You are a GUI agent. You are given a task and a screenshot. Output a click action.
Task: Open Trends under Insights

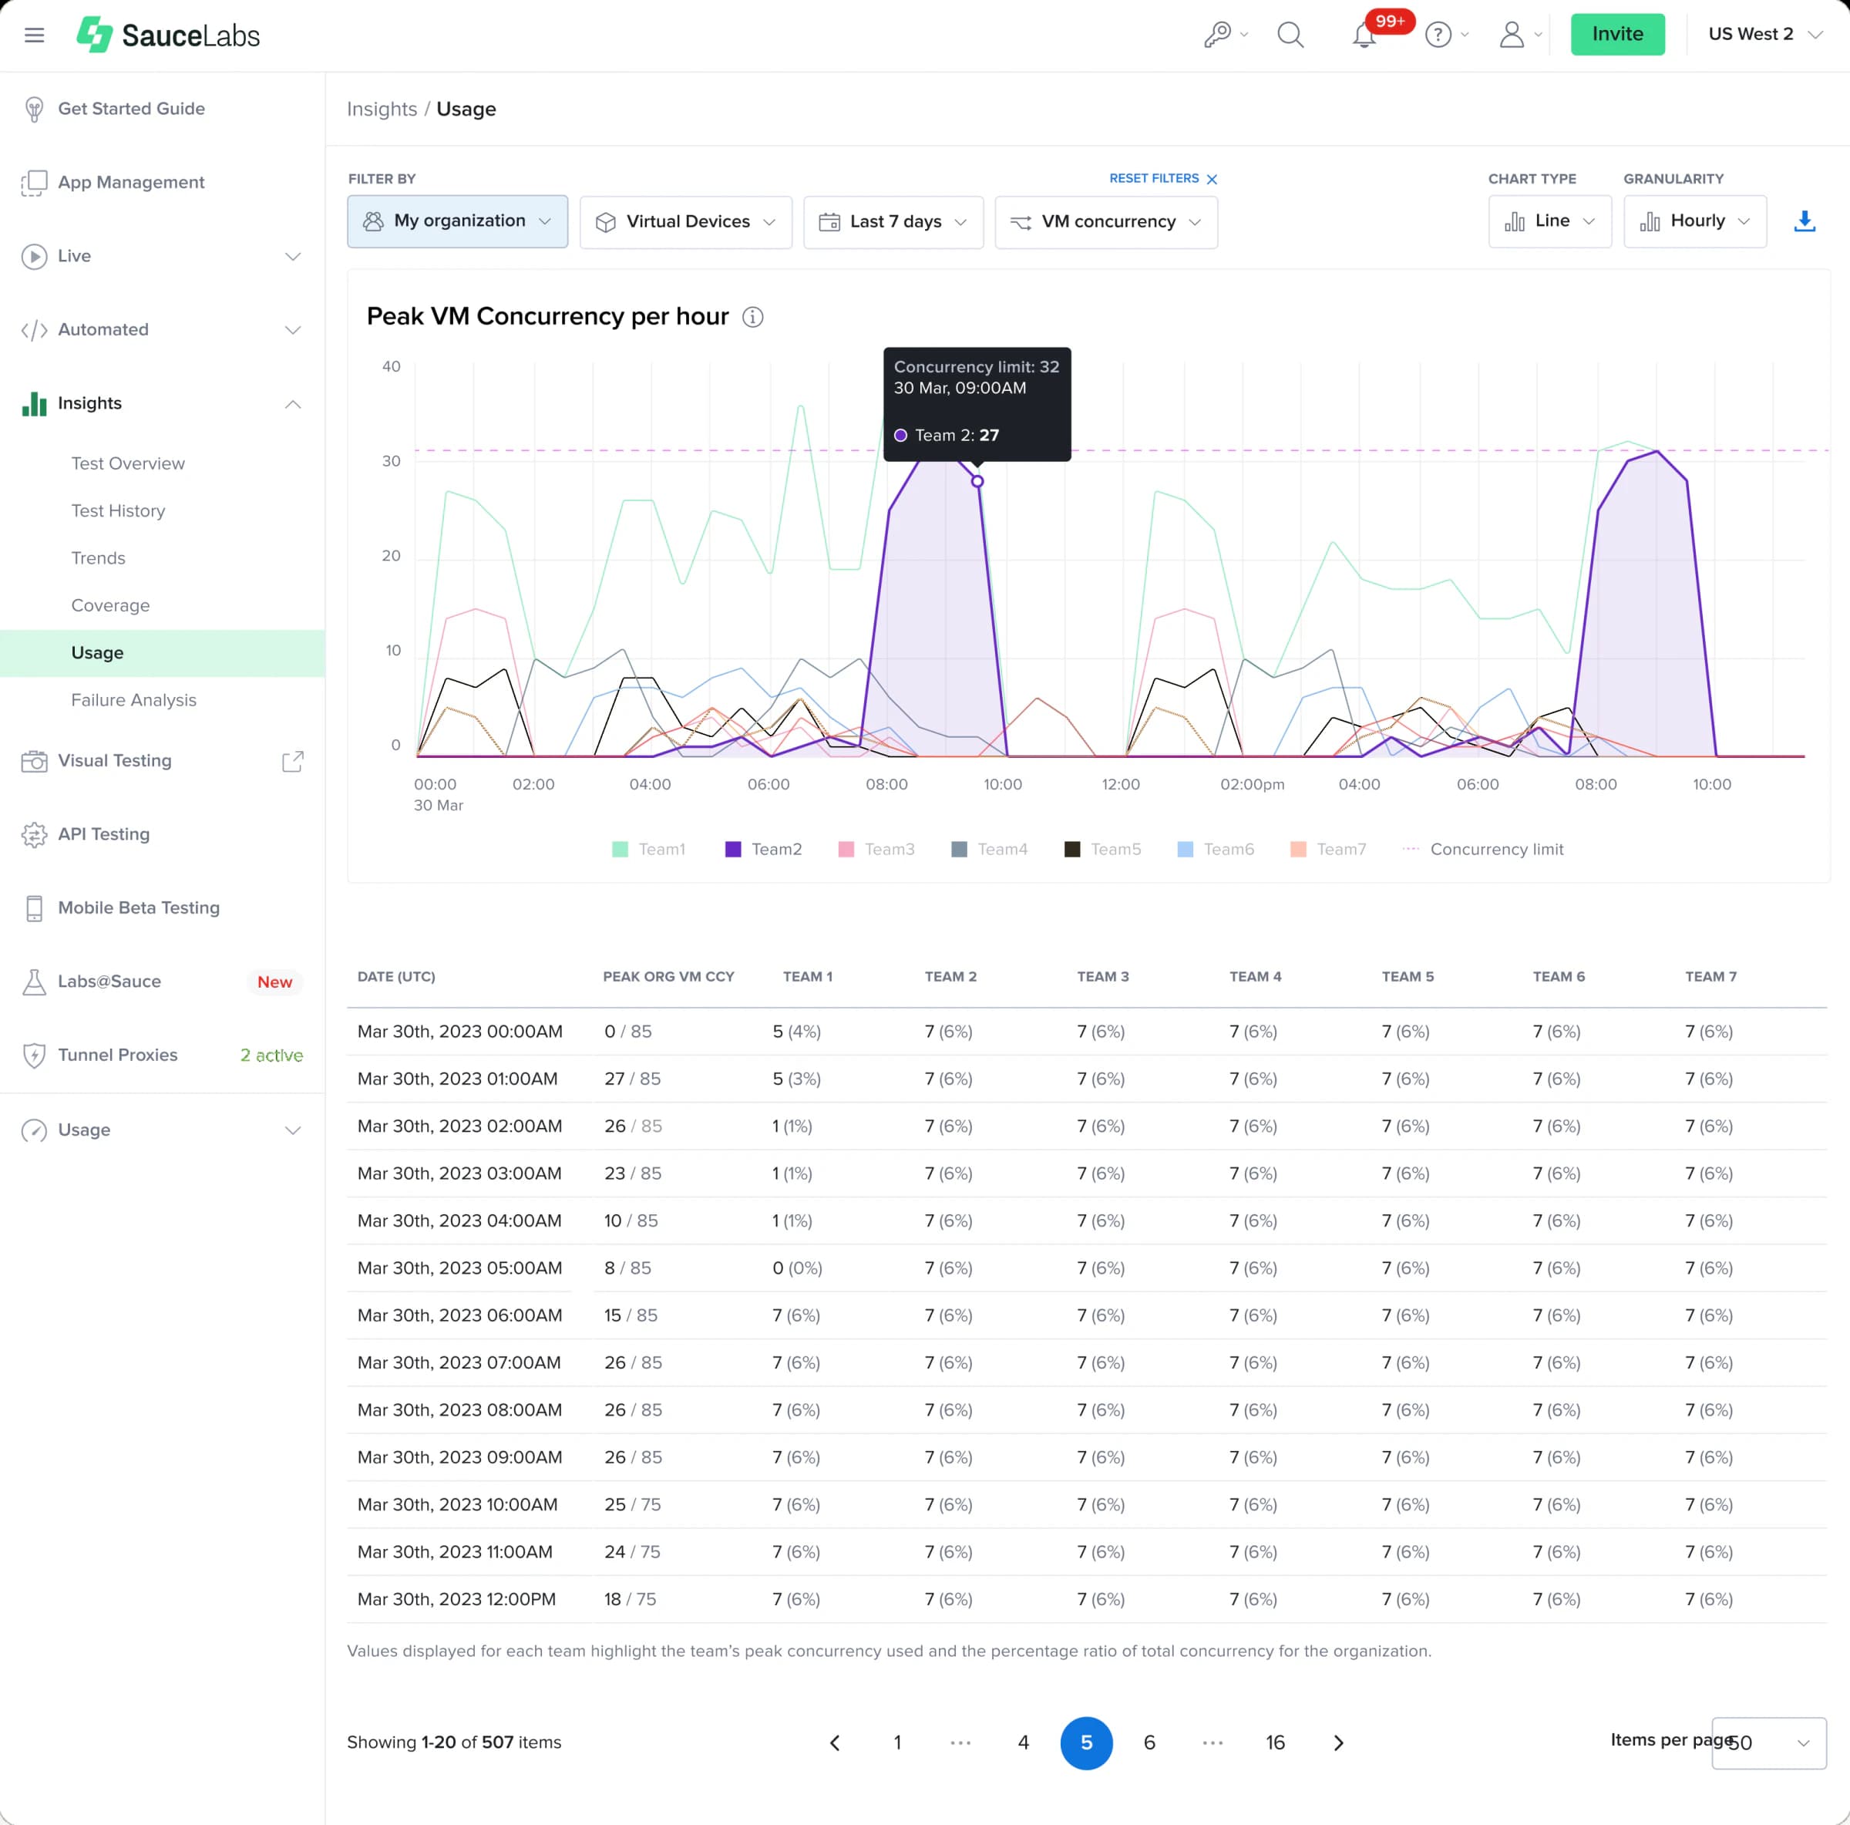pyautogui.click(x=99, y=558)
